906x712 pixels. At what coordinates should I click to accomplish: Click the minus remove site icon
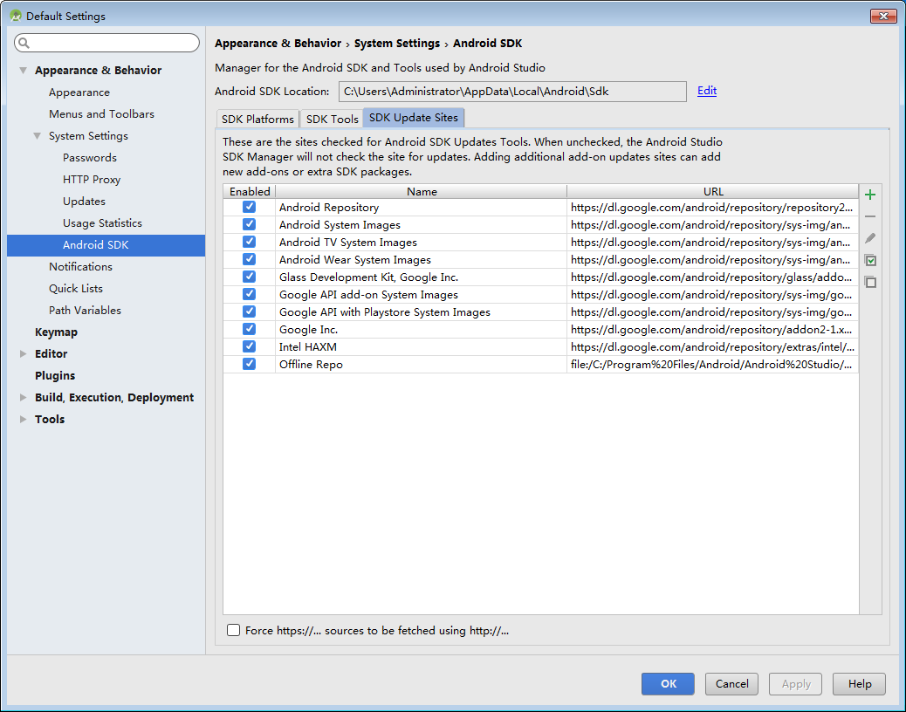click(x=870, y=216)
